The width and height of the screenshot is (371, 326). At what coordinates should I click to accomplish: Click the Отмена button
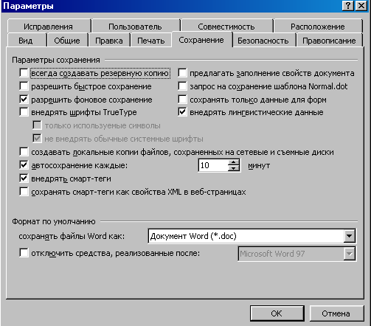click(x=336, y=313)
